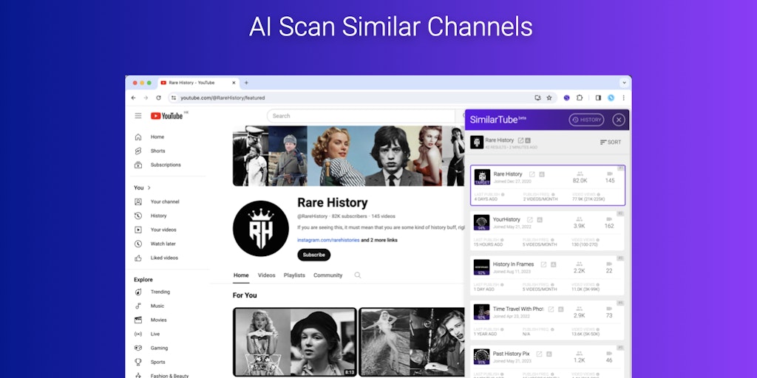
Task: Bookmark page with star icon
Action: coord(549,97)
